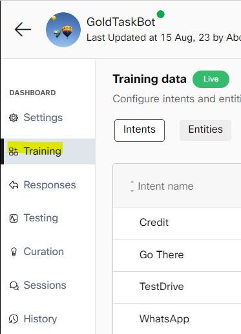Go to the Sessions section
241x334 pixels.
click(x=45, y=285)
